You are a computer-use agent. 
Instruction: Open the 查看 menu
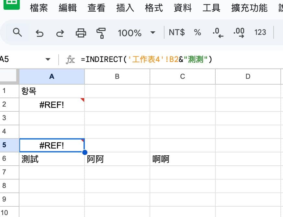(96, 8)
